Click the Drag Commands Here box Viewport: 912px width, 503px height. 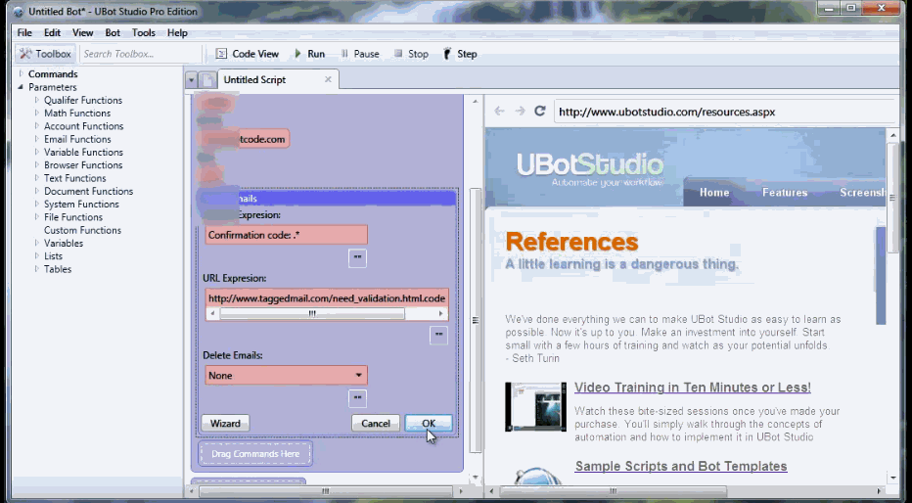pyautogui.click(x=255, y=453)
